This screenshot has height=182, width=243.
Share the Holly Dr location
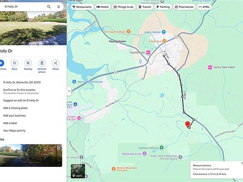coord(56,65)
